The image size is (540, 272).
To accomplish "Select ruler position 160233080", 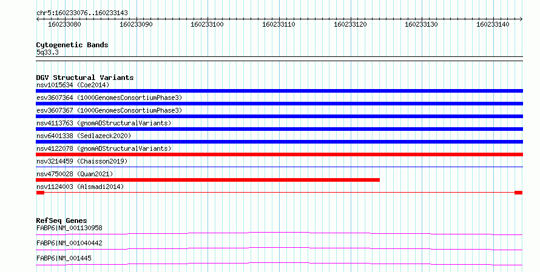I will pyautogui.click(x=64, y=24).
